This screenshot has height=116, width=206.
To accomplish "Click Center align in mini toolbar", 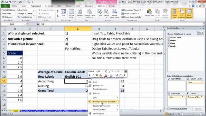I will 97,75.
